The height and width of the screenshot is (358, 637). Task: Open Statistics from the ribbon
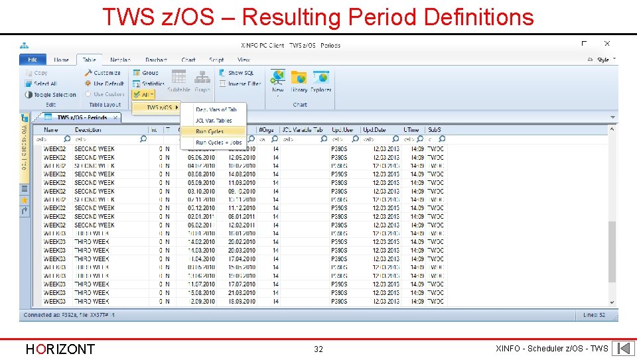[149, 84]
